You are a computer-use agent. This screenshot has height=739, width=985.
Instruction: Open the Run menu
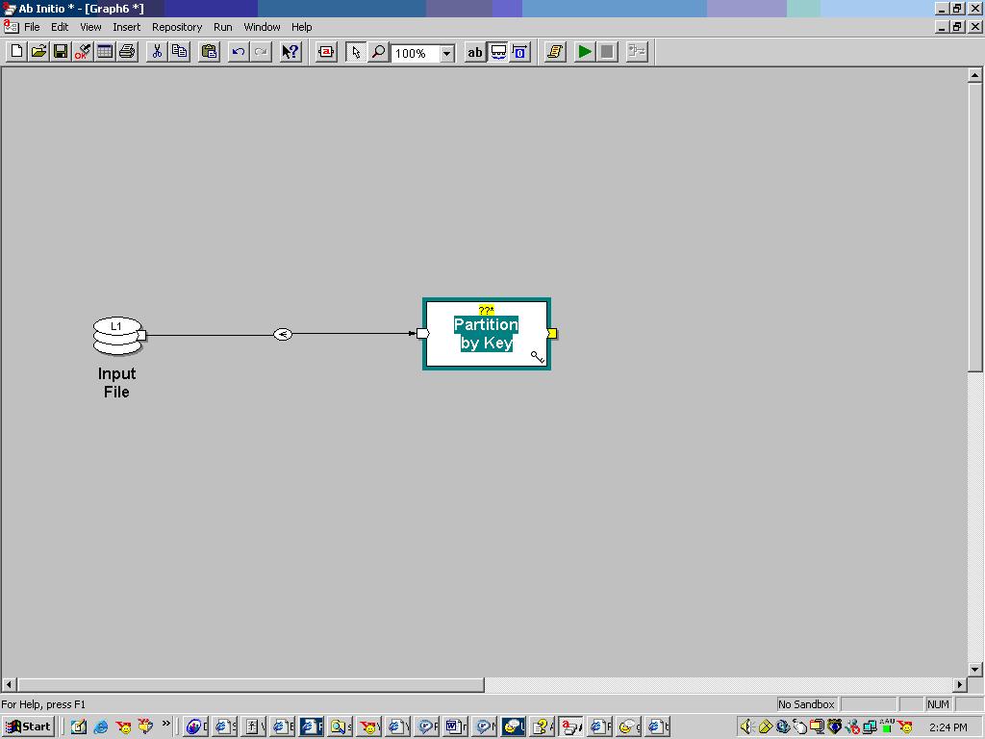(222, 27)
